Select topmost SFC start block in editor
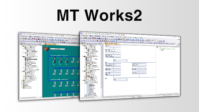 113,46
